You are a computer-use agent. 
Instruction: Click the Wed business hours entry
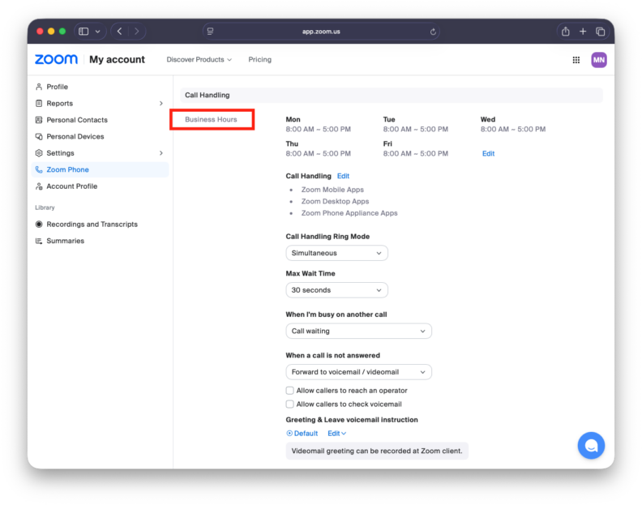click(513, 124)
